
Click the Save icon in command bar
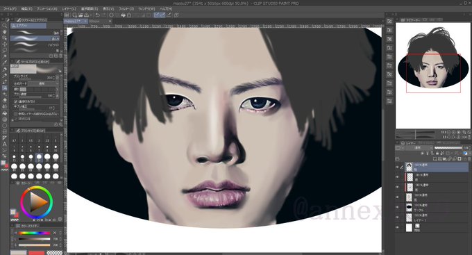(x=86, y=15)
